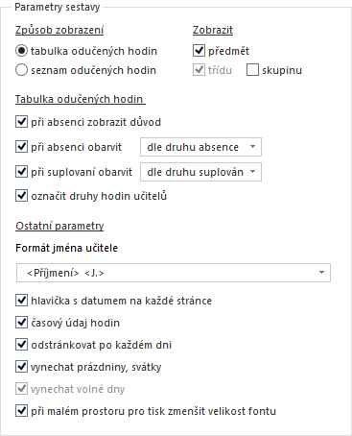The image size is (352, 436).
Task: Toggle 'při malém prostoru pro tisk' font checkbox
Action: click(21, 411)
